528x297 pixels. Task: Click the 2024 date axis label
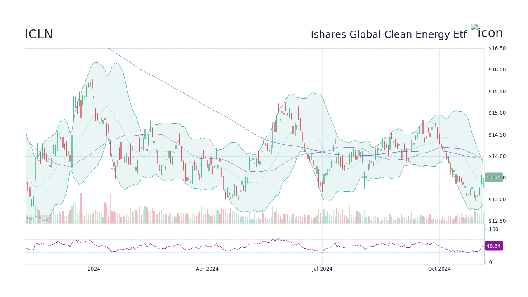point(94,269)
